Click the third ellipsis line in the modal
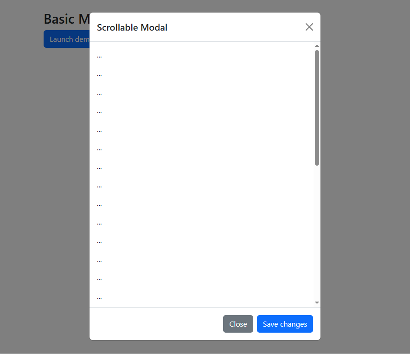Screen dimensions: 410x354 pyautogui.click(x=99, y=93)
